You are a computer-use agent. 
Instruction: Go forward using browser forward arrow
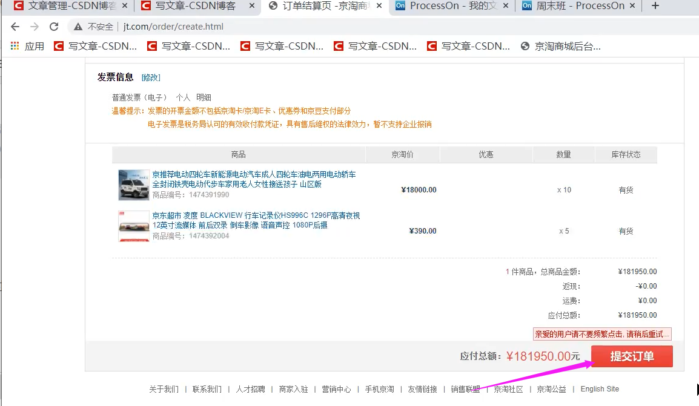(35, 27)
